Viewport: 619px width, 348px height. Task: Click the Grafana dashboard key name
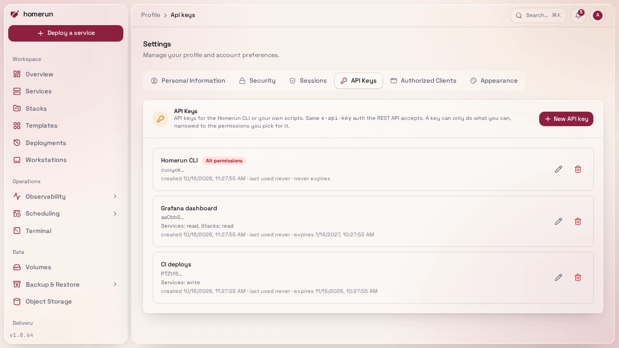tap(189, 208)
